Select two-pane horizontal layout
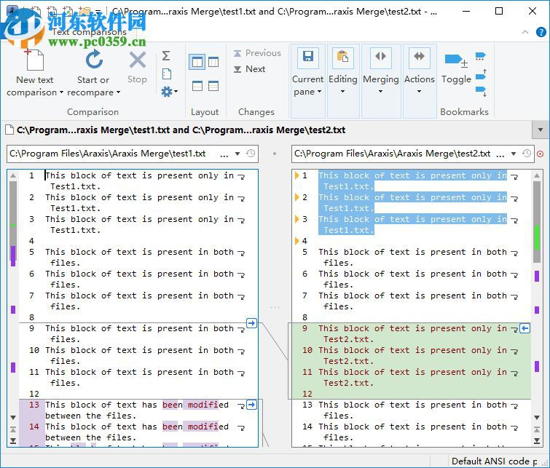The image size is (550, 468). coord(197,86)
